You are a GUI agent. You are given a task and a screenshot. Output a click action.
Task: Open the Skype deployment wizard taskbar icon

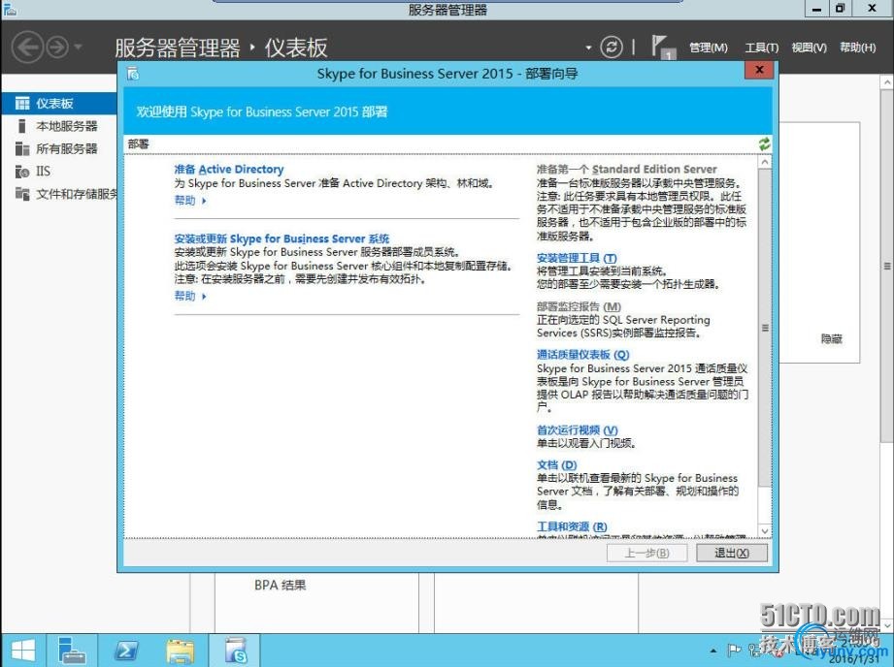tap(235, 650)
